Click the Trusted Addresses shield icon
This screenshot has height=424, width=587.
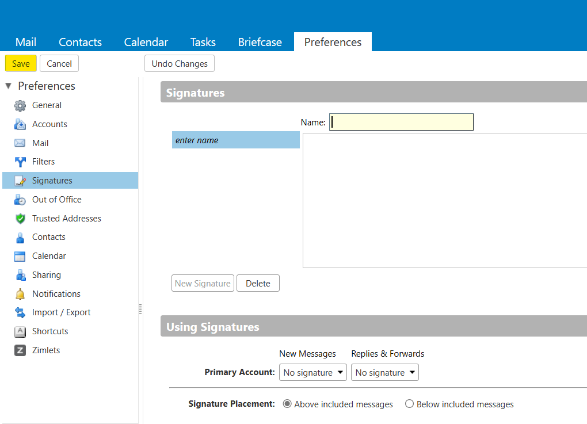20,219
